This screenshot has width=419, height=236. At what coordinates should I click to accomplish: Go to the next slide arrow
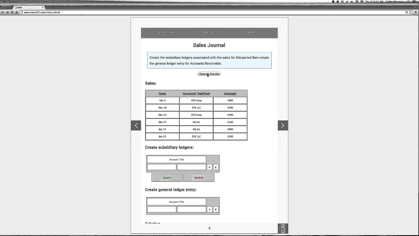pyautogui.click(x=283, y=125)
